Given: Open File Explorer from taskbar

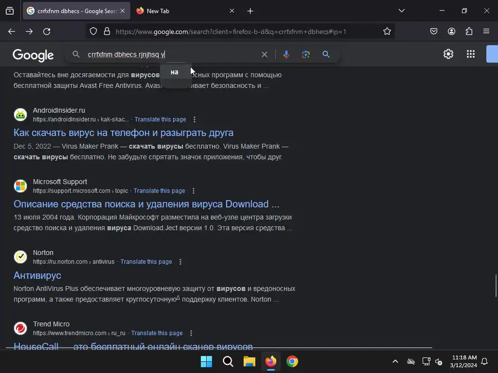Looking at the screenshot, I should point(249,361).
